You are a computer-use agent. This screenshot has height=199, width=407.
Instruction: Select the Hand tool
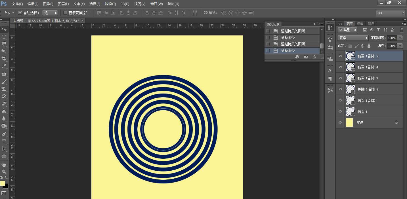[x=4, y=164]
